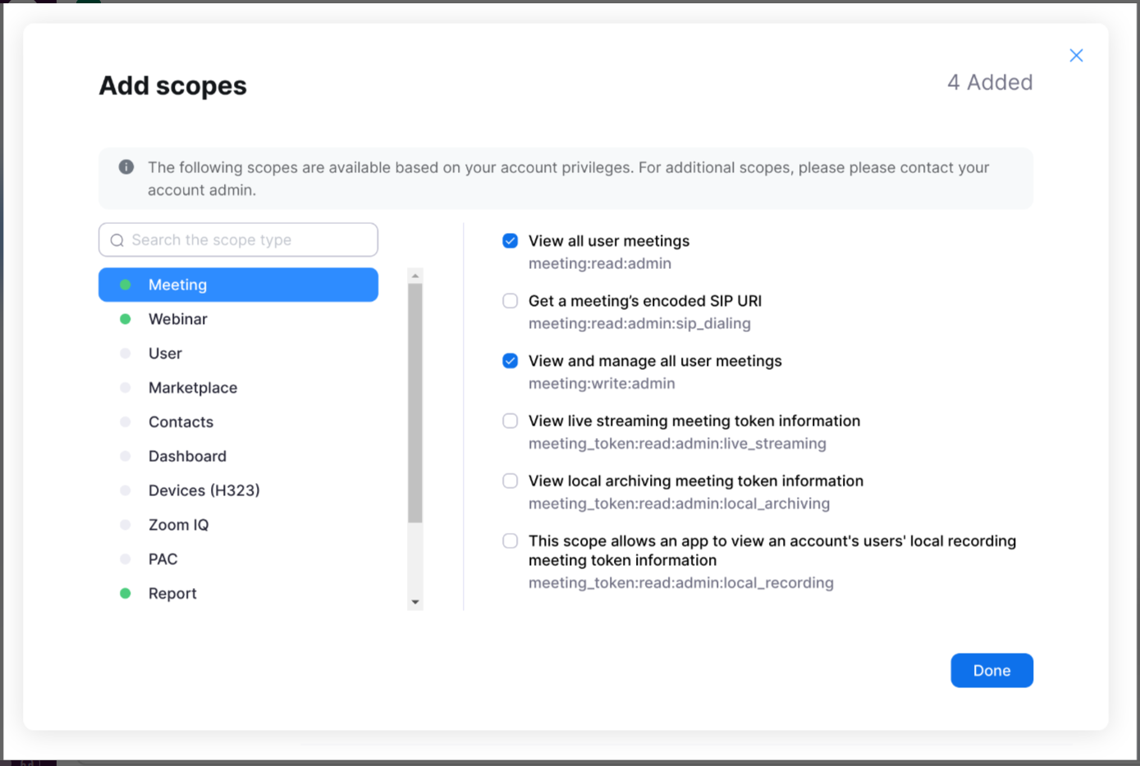Click the gray dot beside Marketplace
1140x766 pixels.
126,388
